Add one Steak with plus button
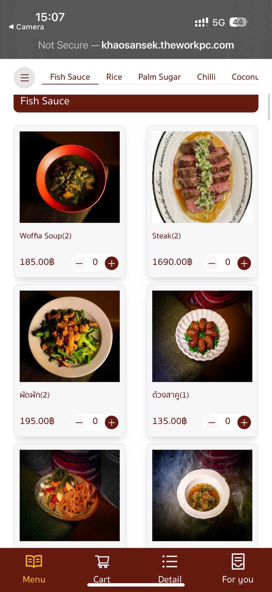This screenshot has width=272, height=592. [244, 263]
